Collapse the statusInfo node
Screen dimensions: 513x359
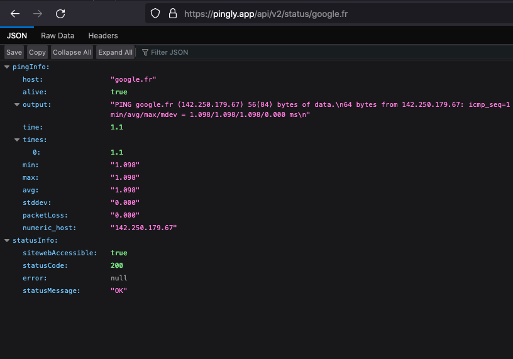coord(7,240)
